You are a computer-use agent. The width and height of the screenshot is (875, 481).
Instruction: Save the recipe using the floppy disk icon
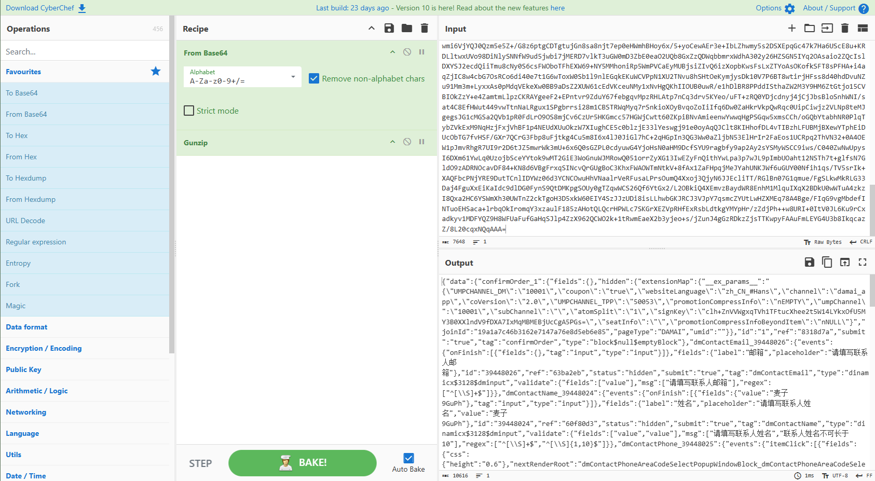pyautogui.click(x=389, y=29)
